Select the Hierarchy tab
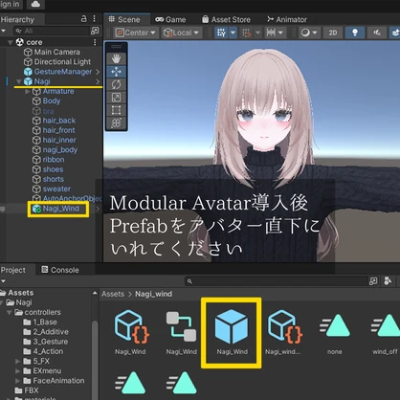Viewport: 400px width, 400px height. 17,19
